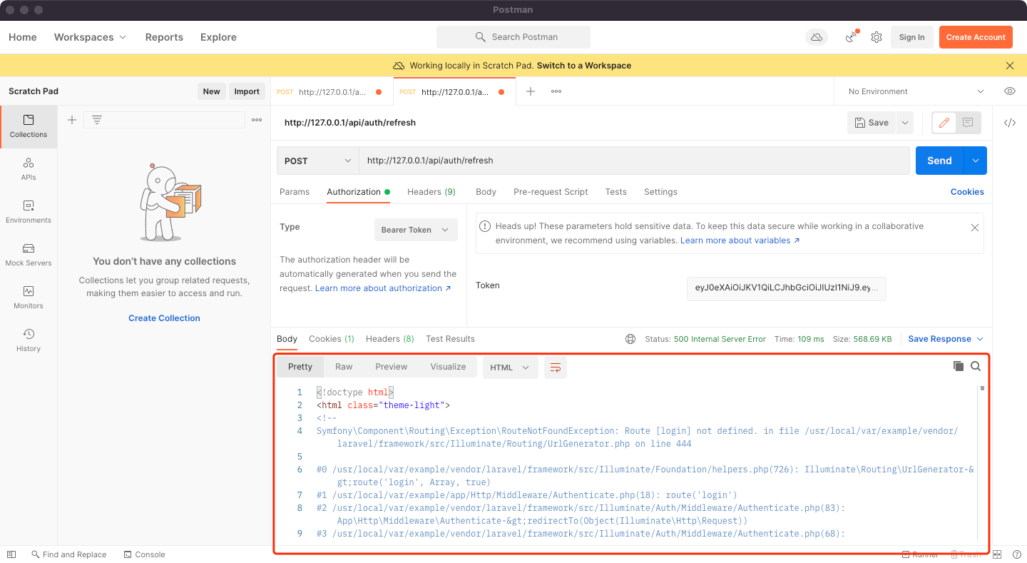Click the New button in Scratch Pad

211,91
